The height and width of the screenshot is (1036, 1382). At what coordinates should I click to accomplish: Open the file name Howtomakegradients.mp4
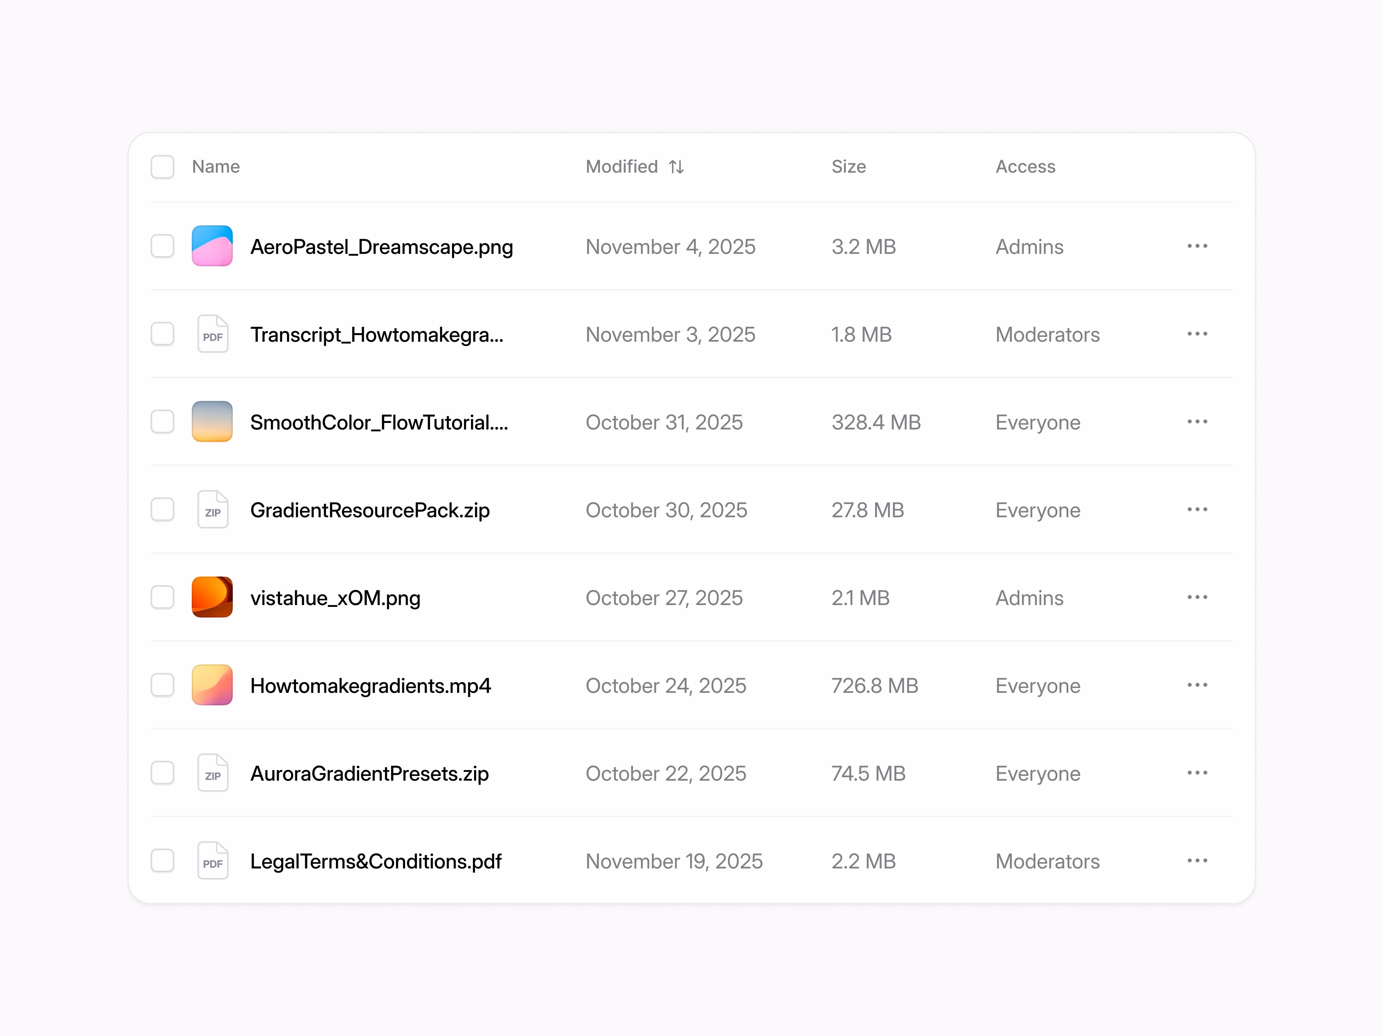[x=370, y=686]
